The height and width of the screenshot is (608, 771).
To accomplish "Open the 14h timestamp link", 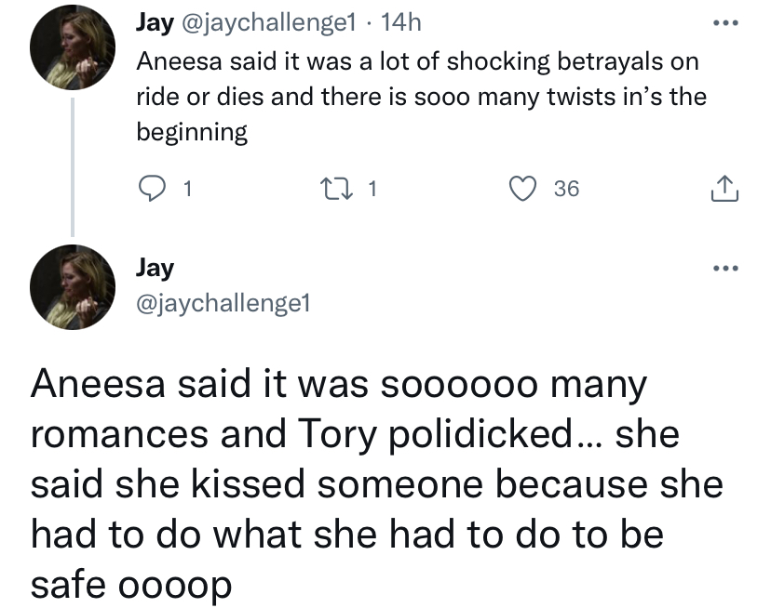I will click(401, 22).
